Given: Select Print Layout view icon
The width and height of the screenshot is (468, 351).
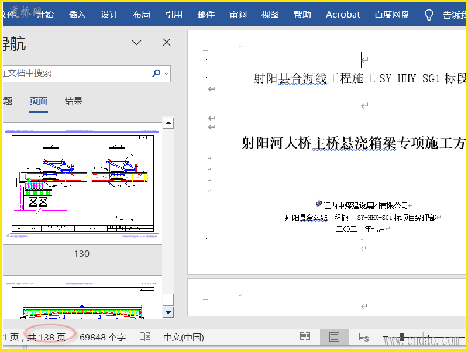Looking at the screenshot, I should 334,338.
